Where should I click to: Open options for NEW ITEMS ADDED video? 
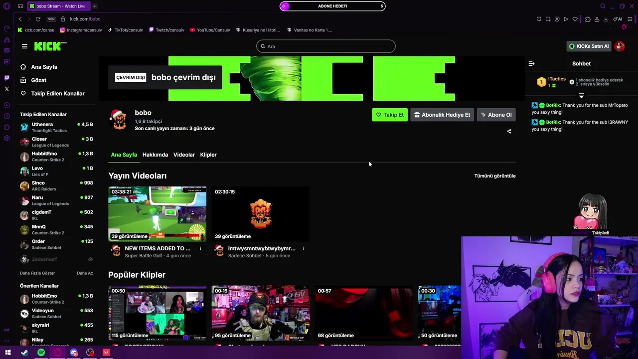[200, 248]
